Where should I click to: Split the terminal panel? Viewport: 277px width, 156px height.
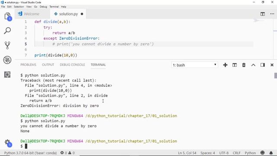pos(235,65)
